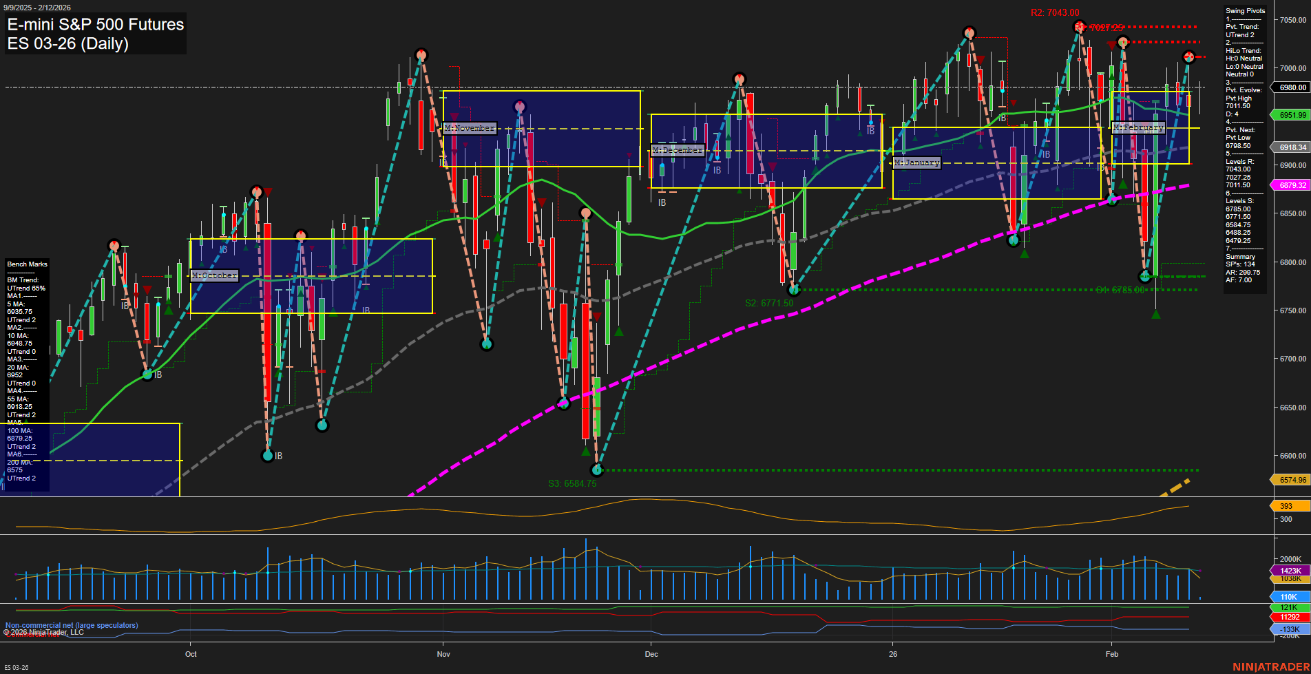Click the Non-commercial net (large speculators) label
The height and width of the screenshot is (674, 1311).
[71, 625]
